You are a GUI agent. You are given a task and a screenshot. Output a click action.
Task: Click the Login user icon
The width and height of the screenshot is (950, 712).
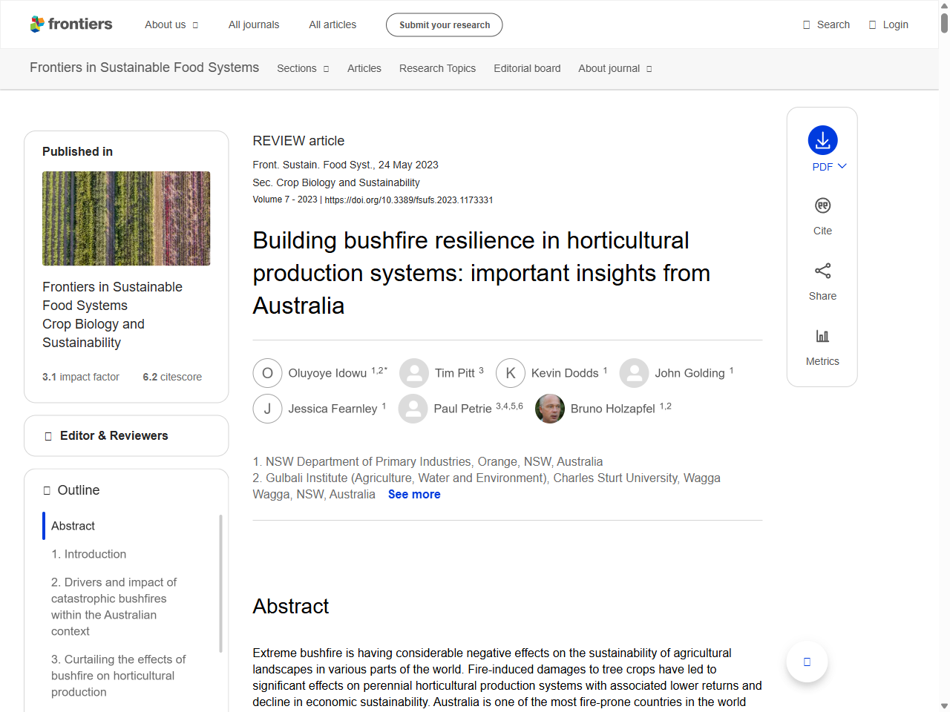pos(872,24)
